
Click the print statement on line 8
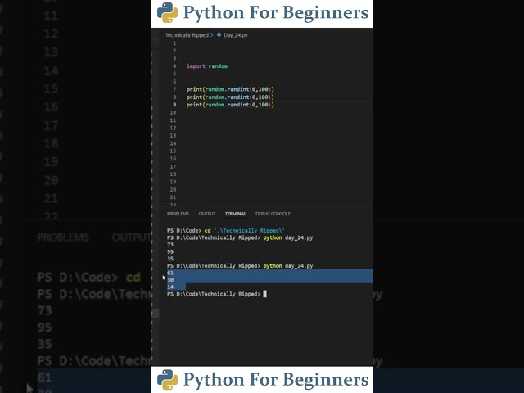point(230,97)
